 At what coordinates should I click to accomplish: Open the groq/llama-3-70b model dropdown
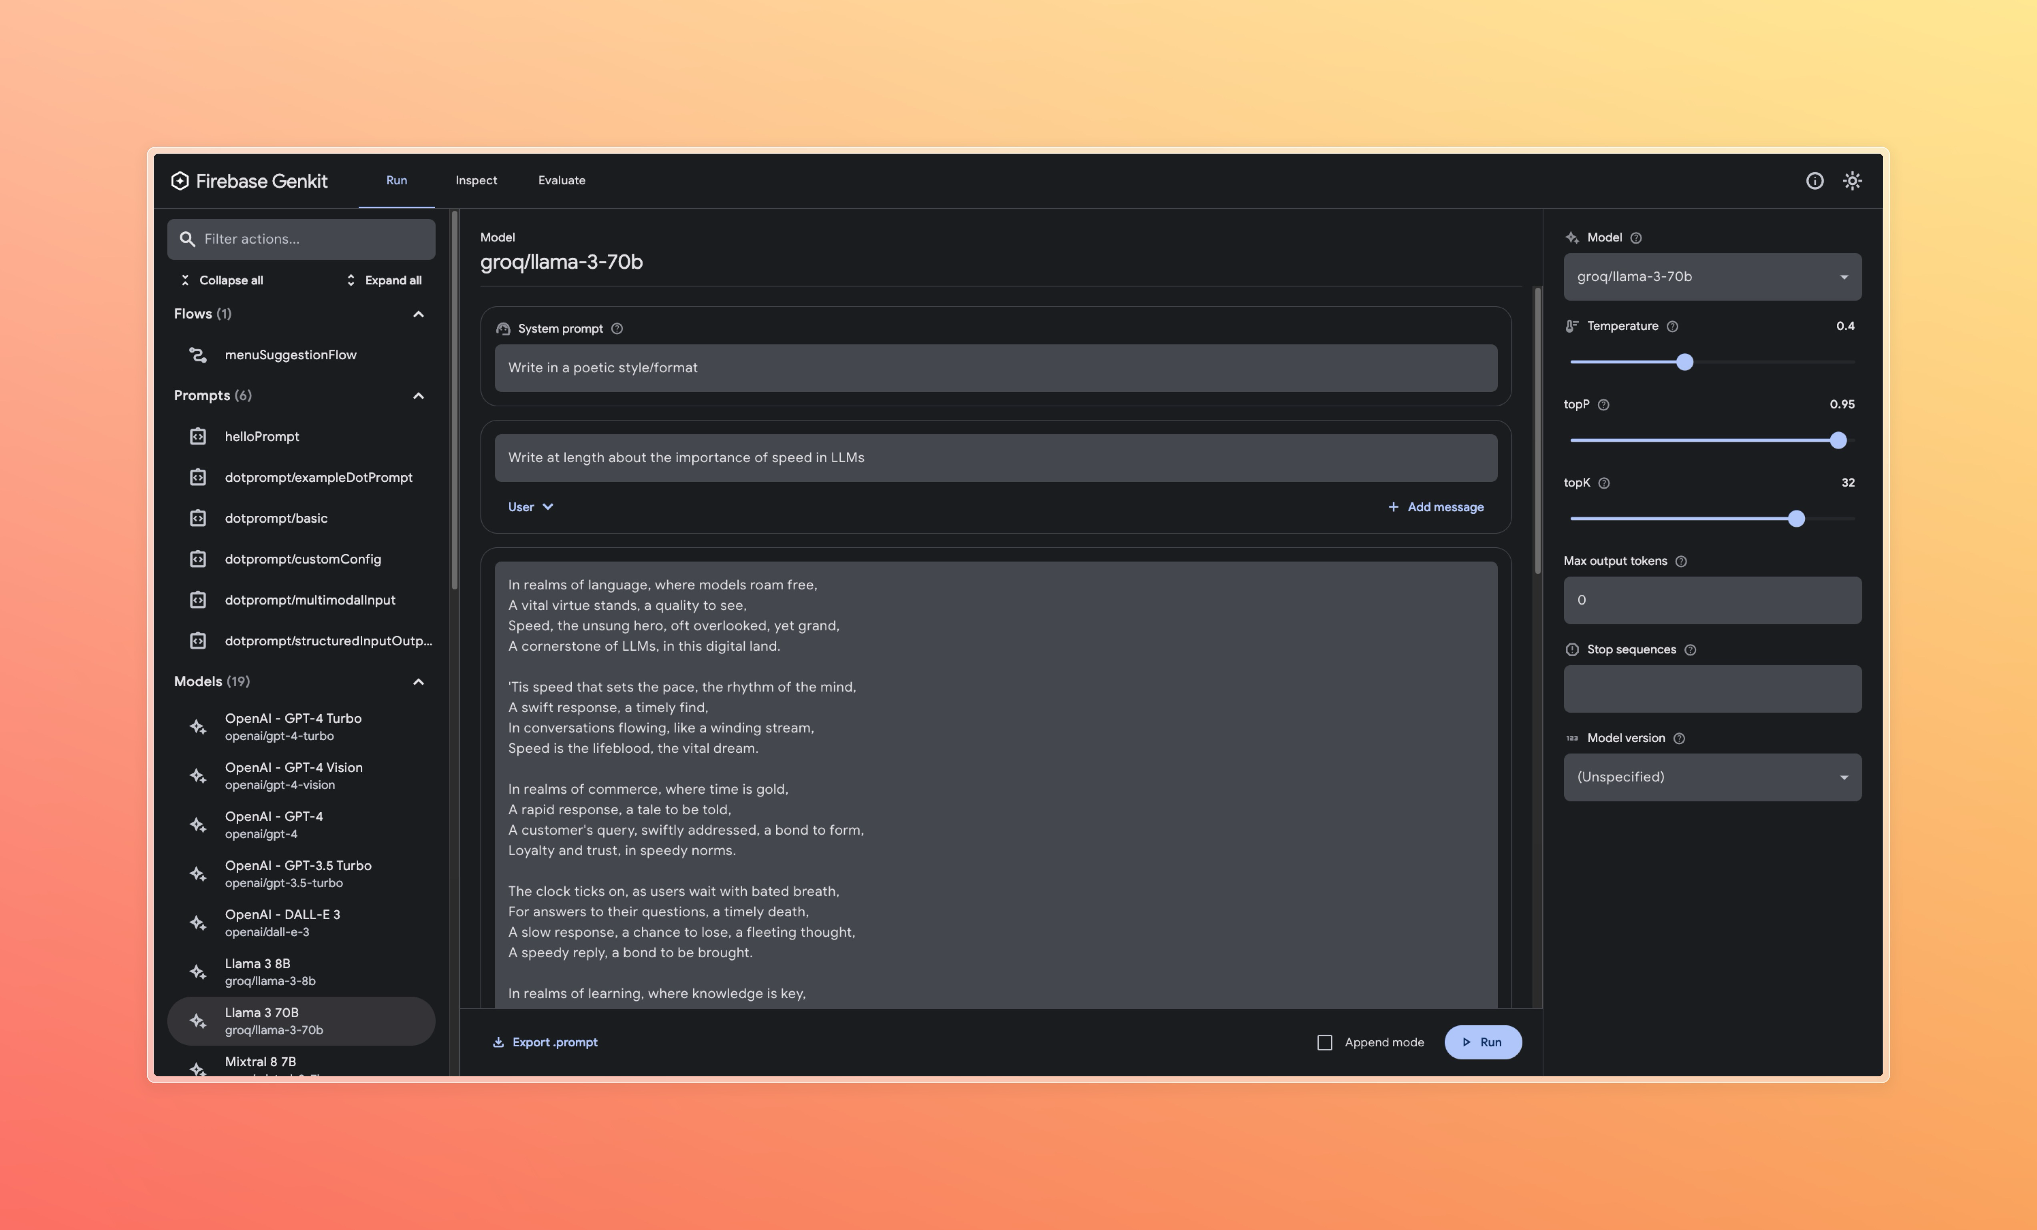pyautogui.click(x=1711, y=277)
